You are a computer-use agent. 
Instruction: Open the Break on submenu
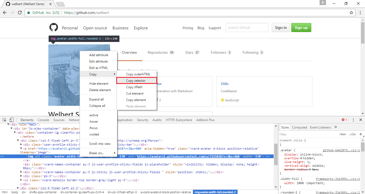tap(98, 153)
